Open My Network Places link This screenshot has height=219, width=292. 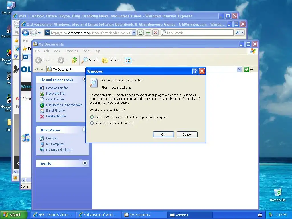click(x=59, y=150)
